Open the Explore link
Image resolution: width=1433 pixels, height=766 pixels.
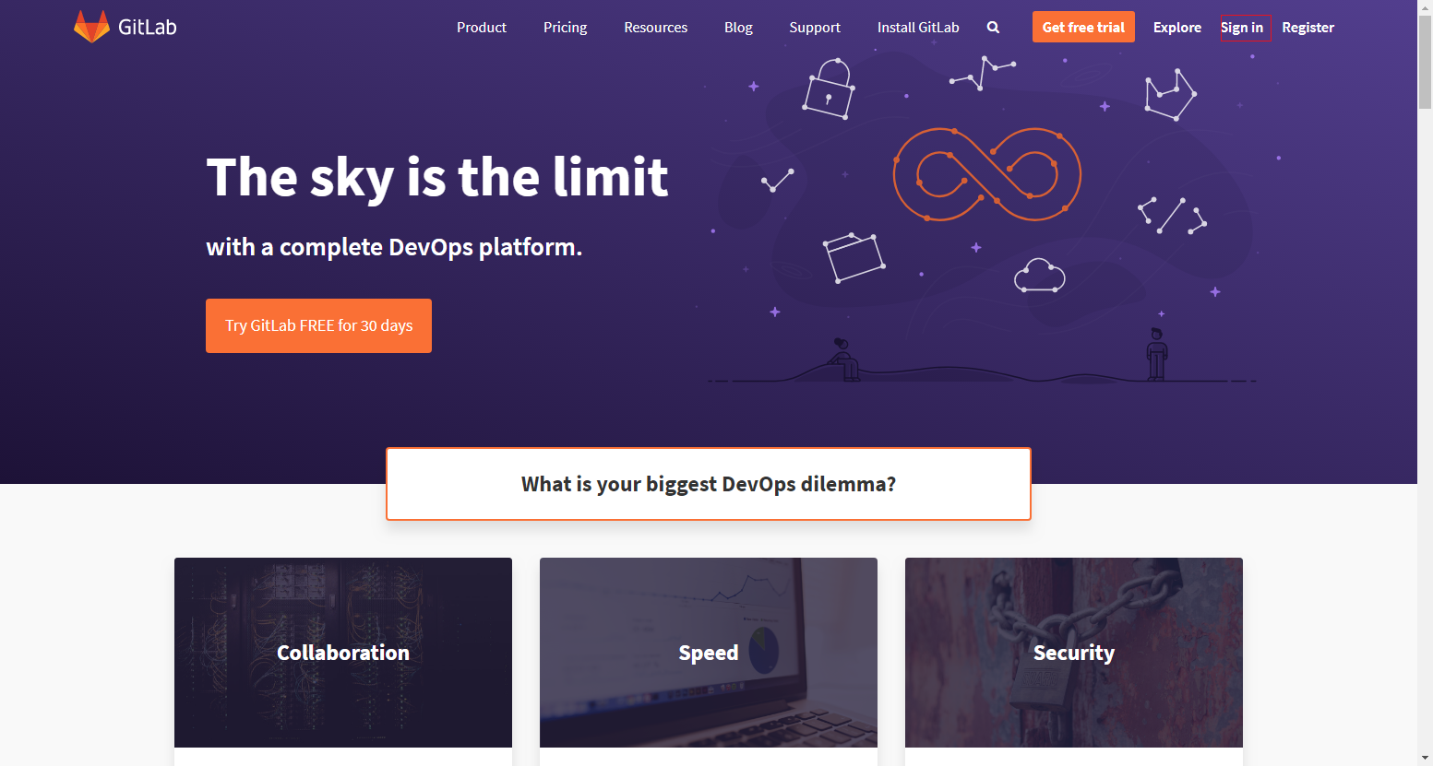(1177, 28)
